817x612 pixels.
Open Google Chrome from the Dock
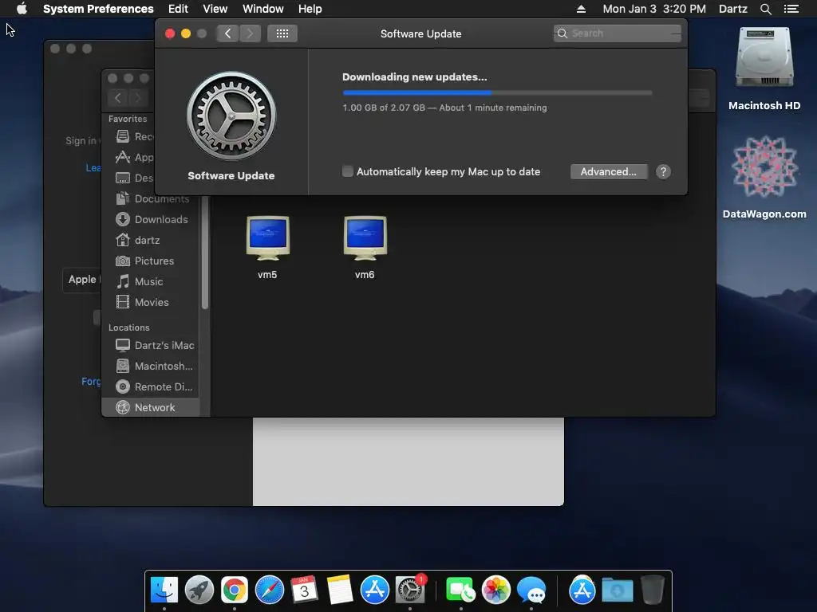(235, 590)
